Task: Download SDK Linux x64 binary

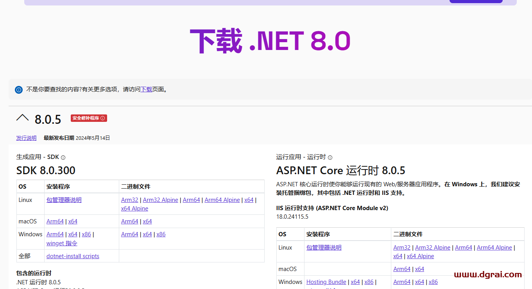Action: (249, 200)
